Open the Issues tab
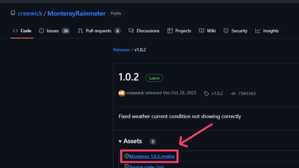Image resolution: width=299 pixels, height=168 pixels. [54, 31]
